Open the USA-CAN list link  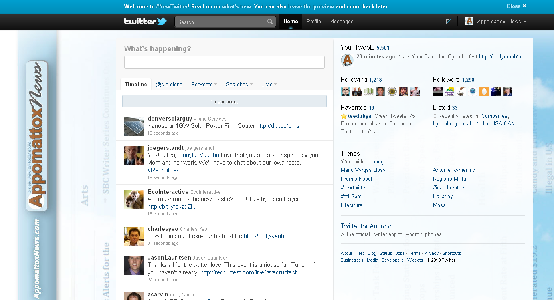503,124
